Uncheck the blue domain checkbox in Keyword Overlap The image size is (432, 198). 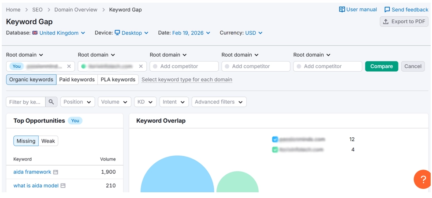click(x=275, y=139)
